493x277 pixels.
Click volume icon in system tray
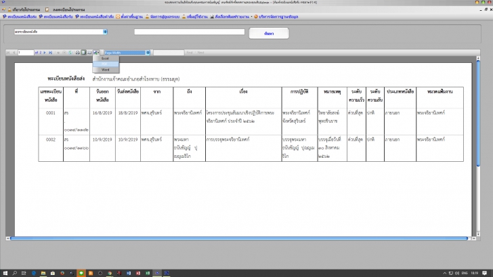click(457, 273)
